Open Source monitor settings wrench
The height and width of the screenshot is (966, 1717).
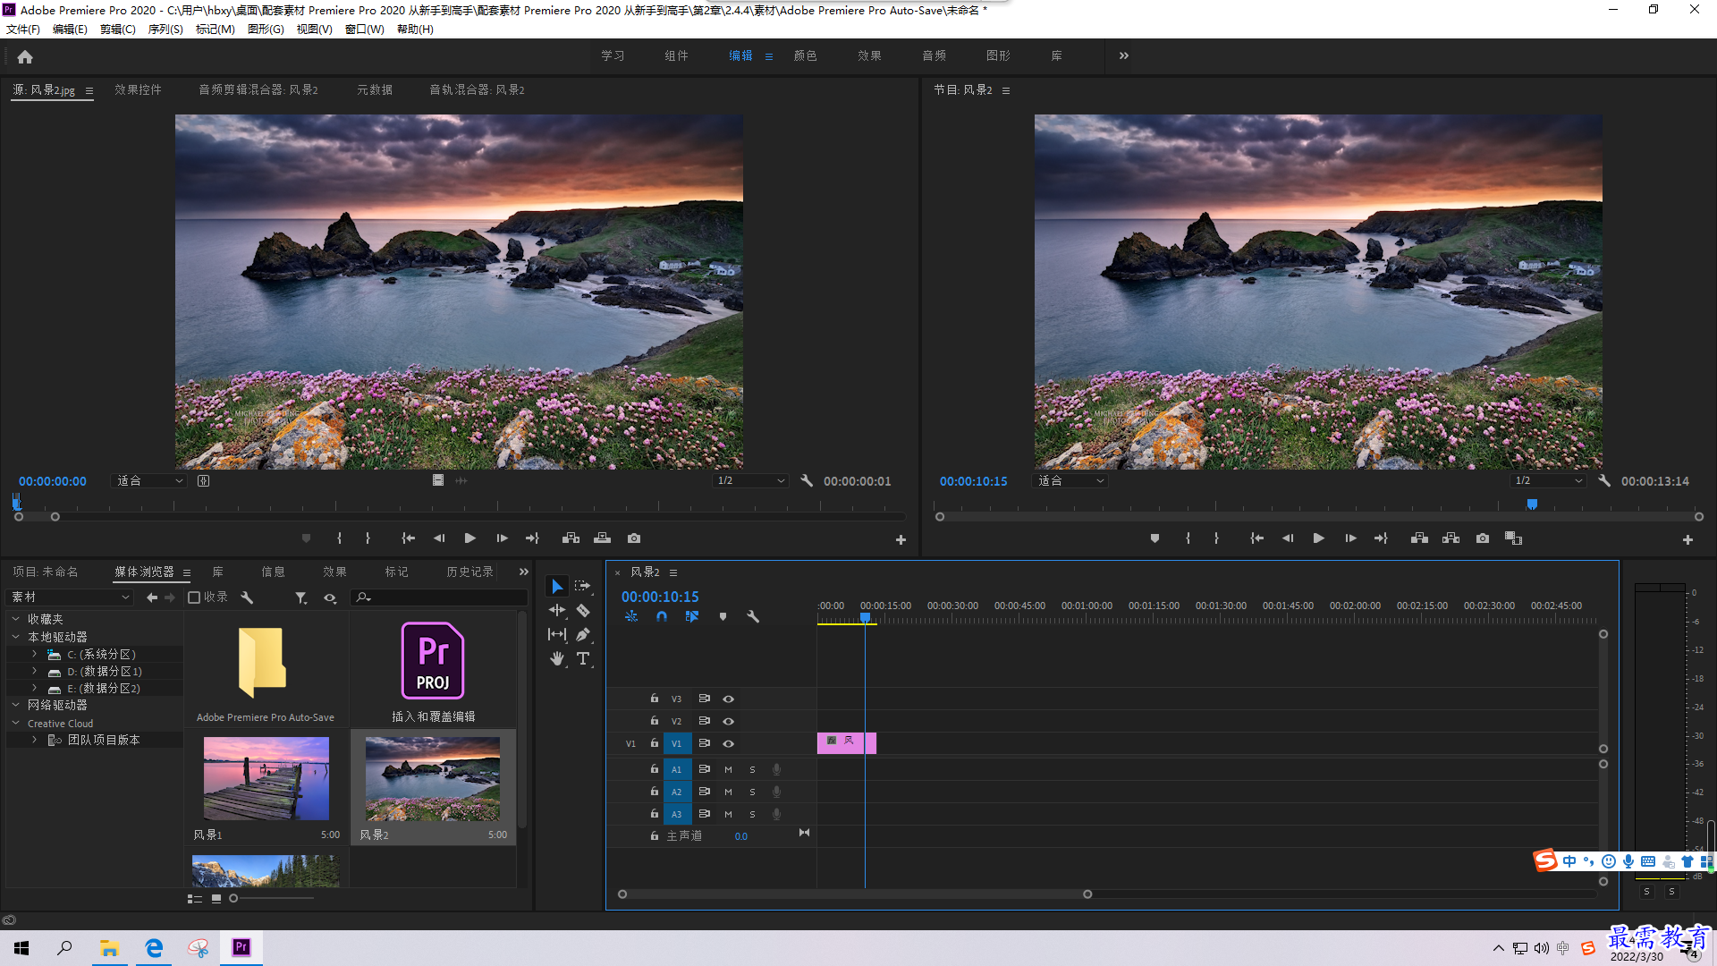807,481
